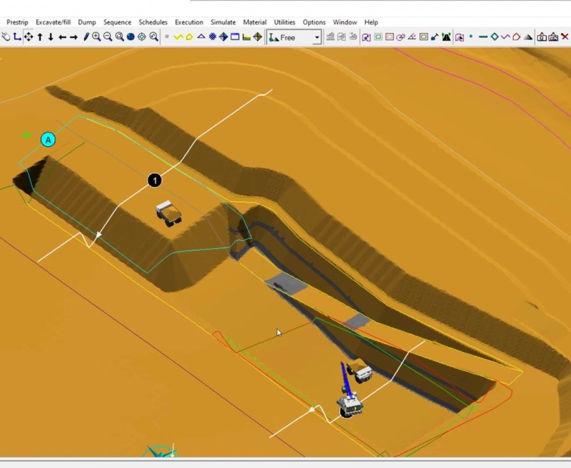571x468 pixels.
Task: Select the purple polyline tool
Action: pyautogui.click(x=505, y=37)
